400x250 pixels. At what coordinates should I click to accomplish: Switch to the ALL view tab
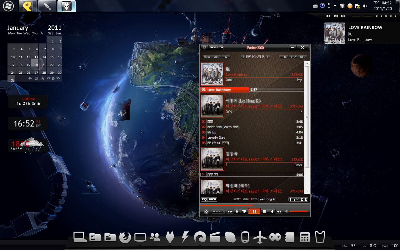coord(217,57)
